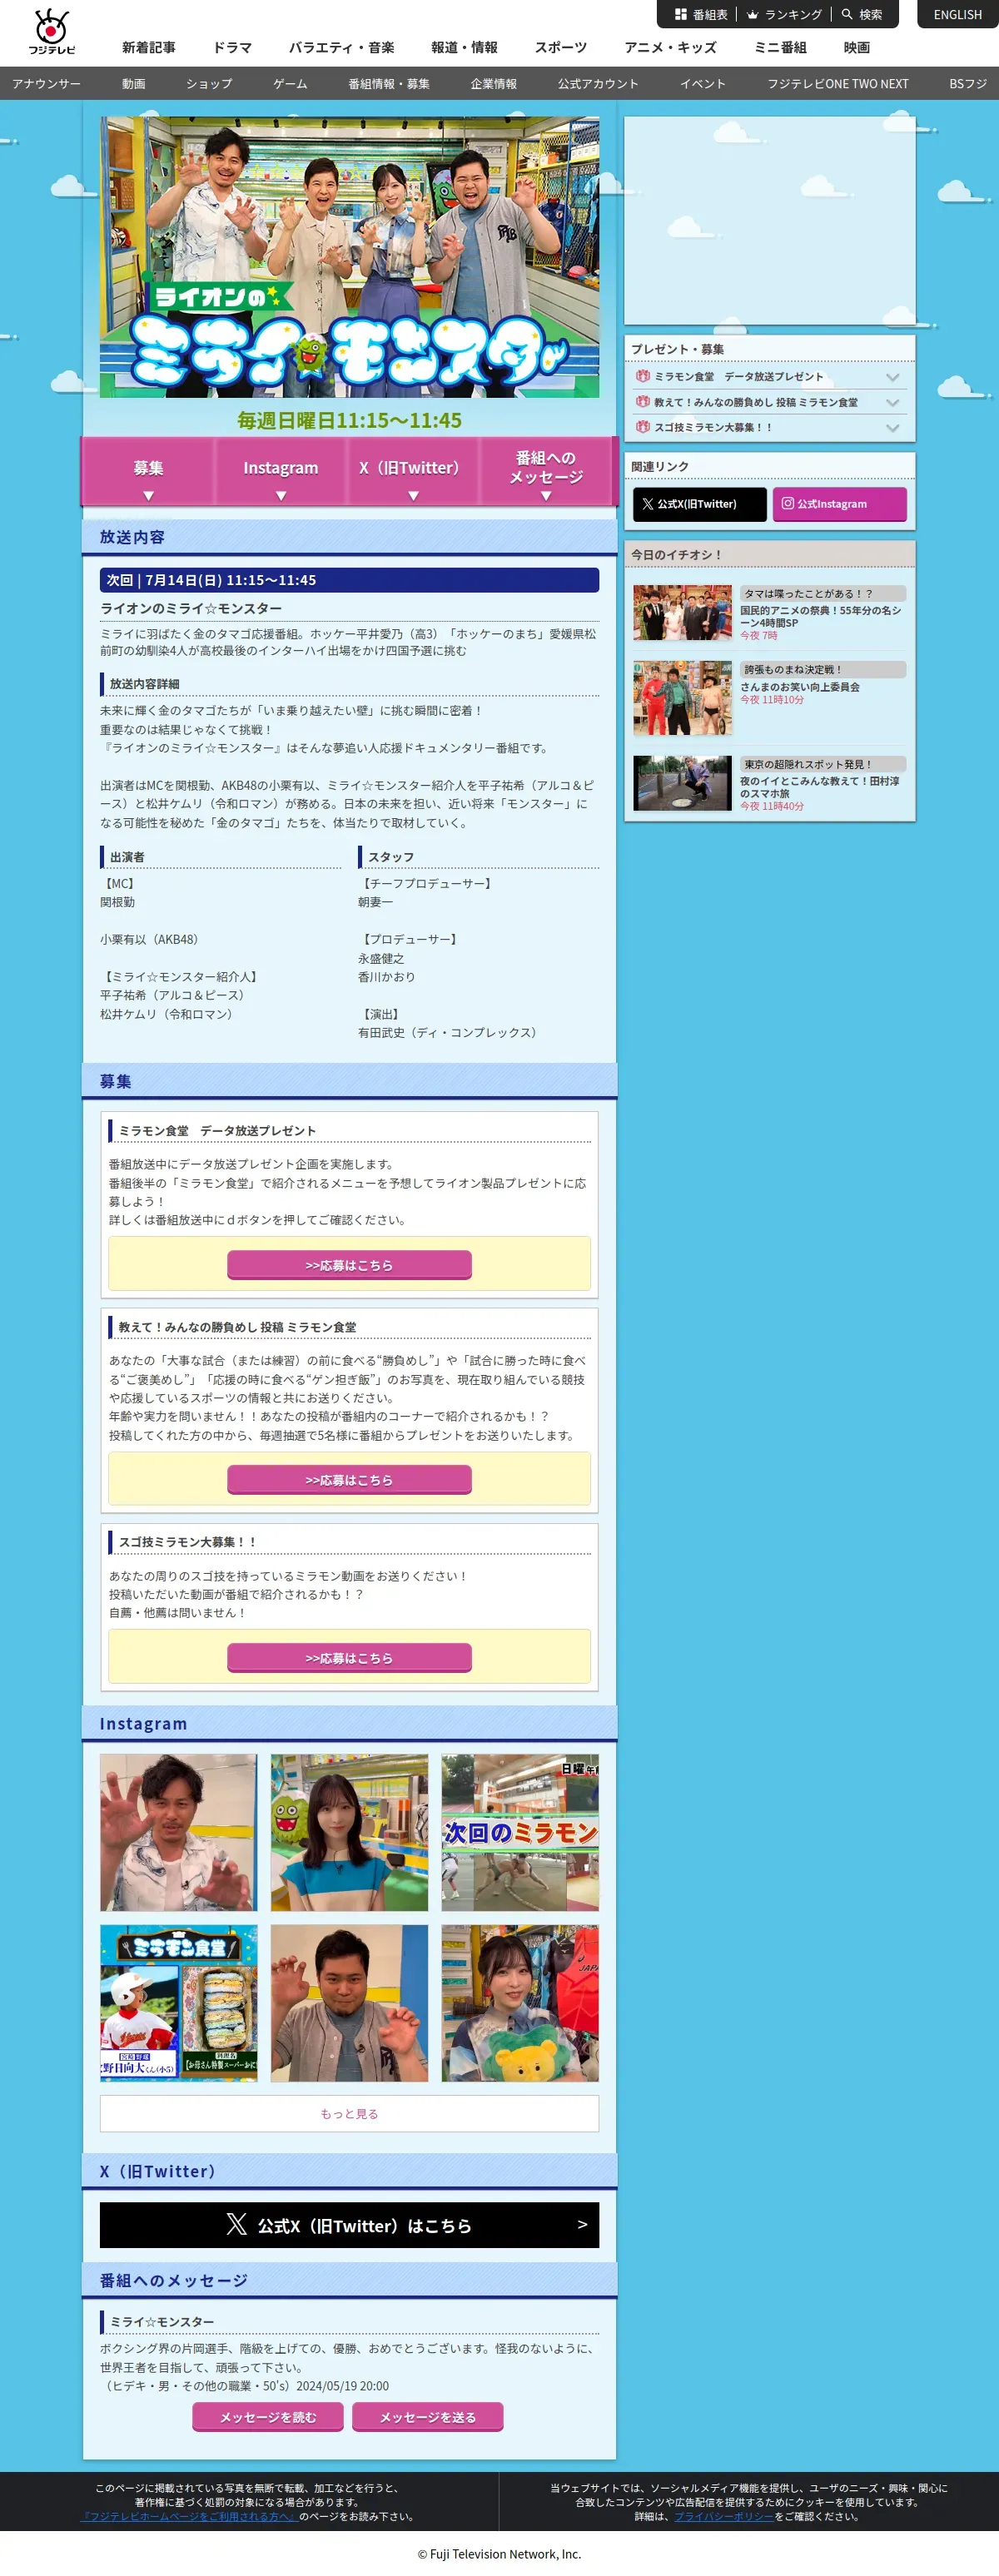The image size is (999, 2576).
Task: Click the Fuji TV logo
Action: pos(52,31)
